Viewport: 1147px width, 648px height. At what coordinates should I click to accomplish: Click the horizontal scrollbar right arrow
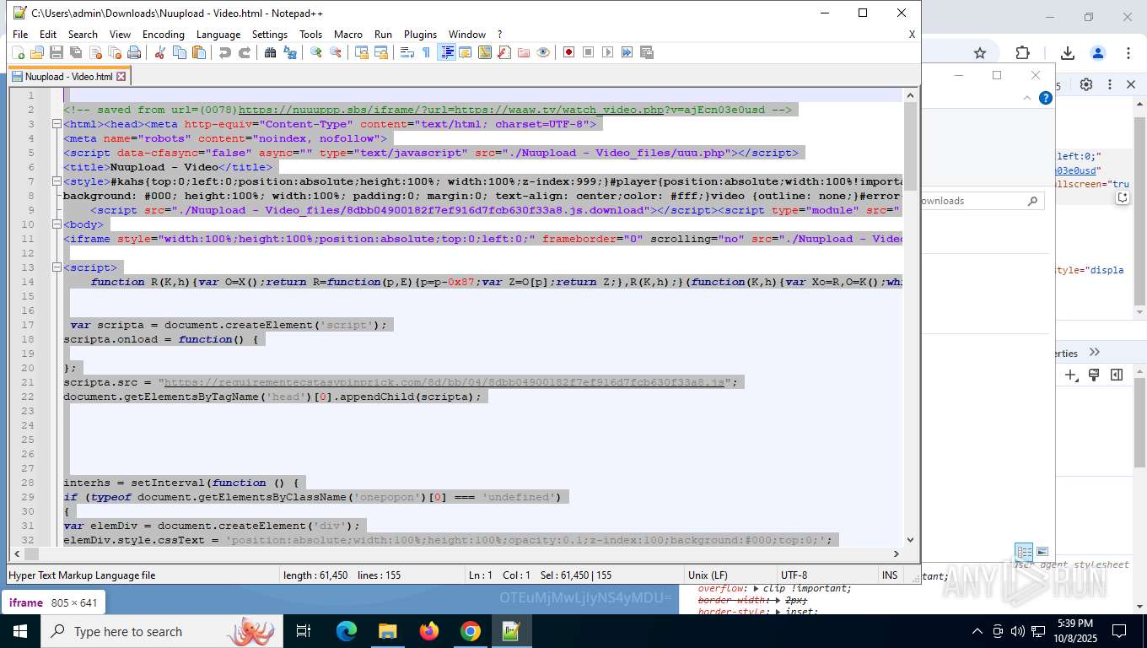(896, 553)
